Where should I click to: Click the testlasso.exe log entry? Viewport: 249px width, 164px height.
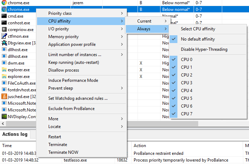pyautogui.click(x=75, y=160)
